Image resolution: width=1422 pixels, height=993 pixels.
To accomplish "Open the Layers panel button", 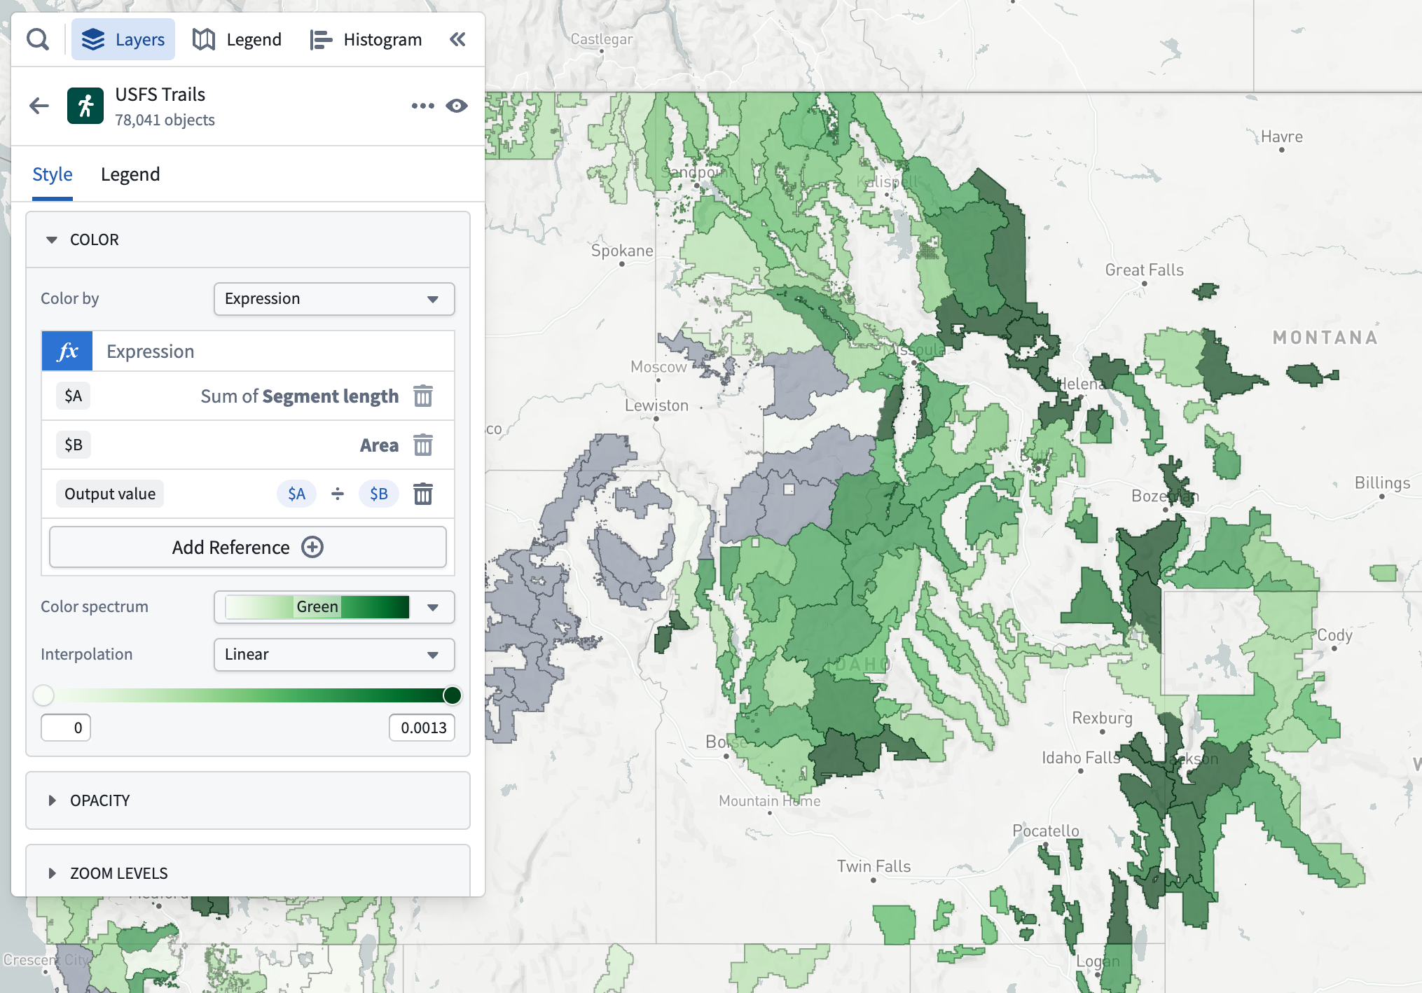I will pyautogui.click(x=123, y=40).
